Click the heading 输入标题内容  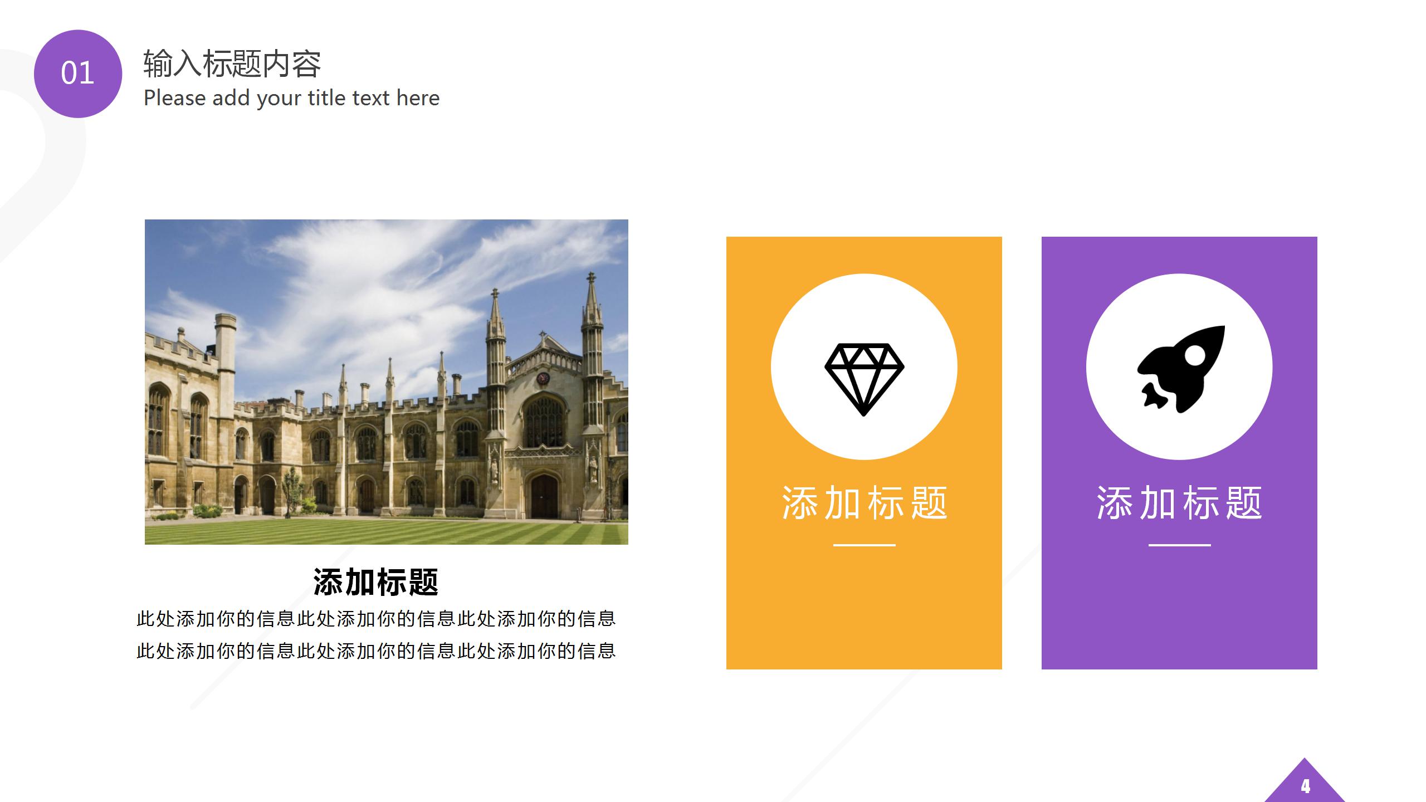pyautogui.click(x=232, y=63)
